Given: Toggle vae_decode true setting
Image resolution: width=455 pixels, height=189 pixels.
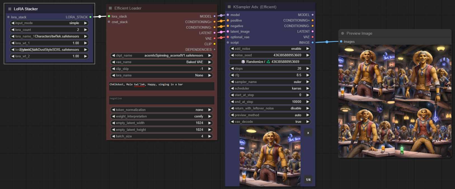Looking at the screenshot, I should (270, 122).
